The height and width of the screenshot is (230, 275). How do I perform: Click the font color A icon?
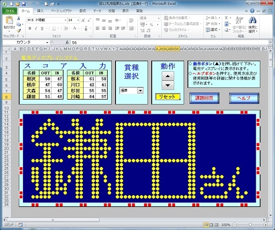75,28
